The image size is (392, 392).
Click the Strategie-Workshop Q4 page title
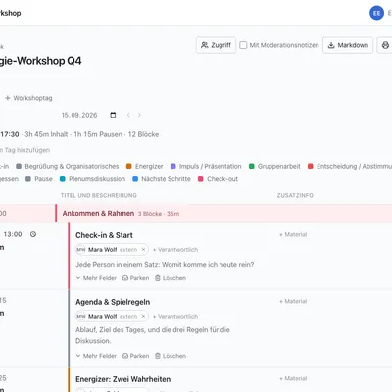[x=41, y=61]
